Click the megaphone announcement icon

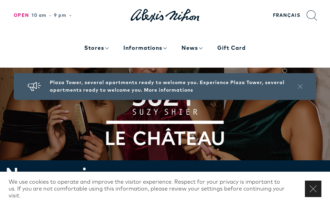click(x=34, y=86)
